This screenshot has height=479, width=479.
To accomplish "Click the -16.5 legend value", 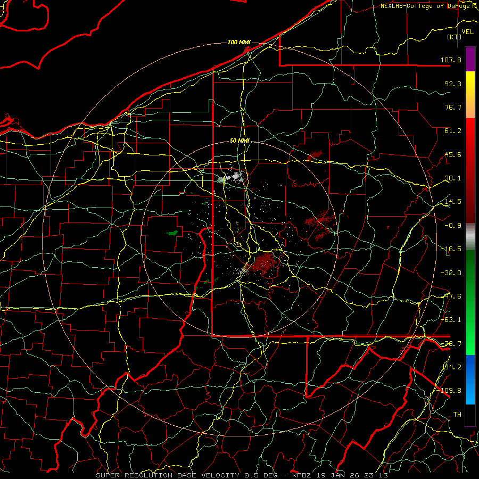I will tap(451, 249).
